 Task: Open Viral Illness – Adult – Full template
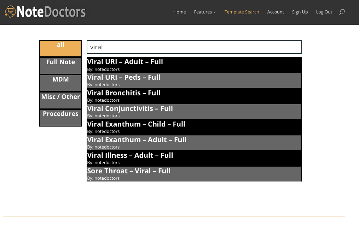click(194, 158)
